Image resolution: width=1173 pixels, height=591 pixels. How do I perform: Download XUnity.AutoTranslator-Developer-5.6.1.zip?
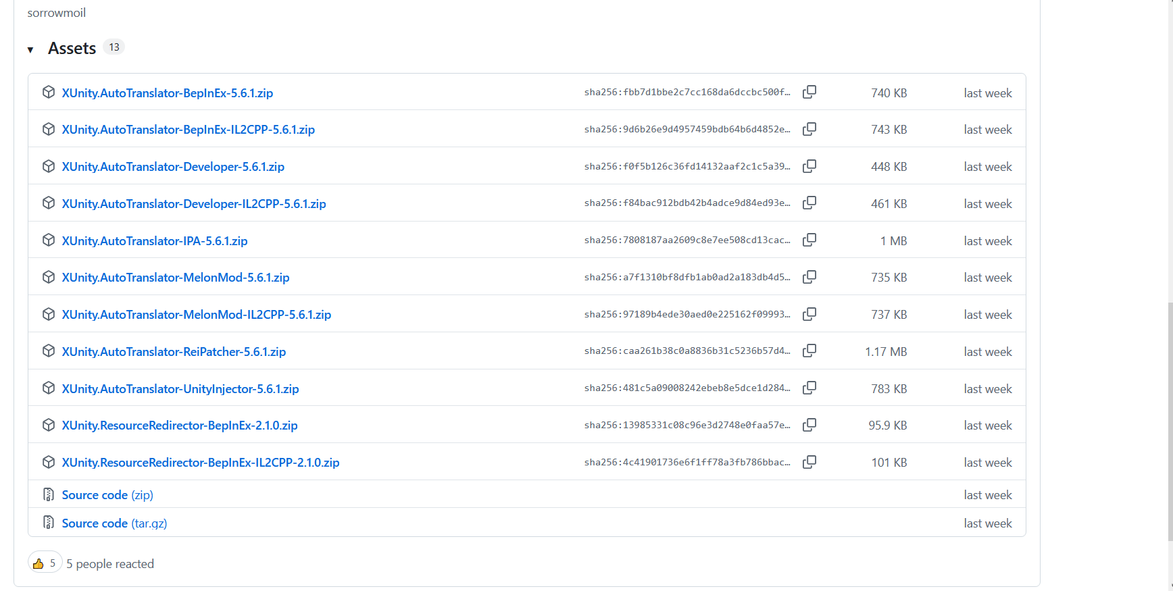[173, 167]
